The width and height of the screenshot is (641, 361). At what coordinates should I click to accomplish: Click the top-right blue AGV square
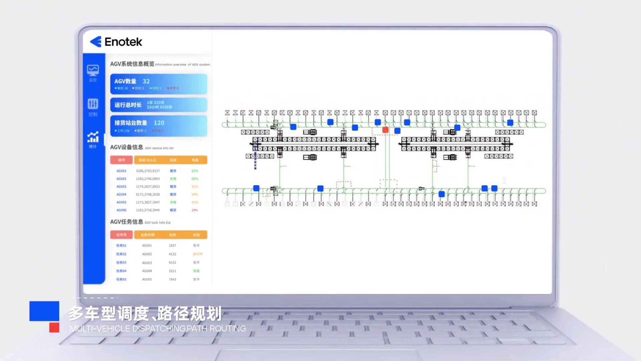coord(510,123)
